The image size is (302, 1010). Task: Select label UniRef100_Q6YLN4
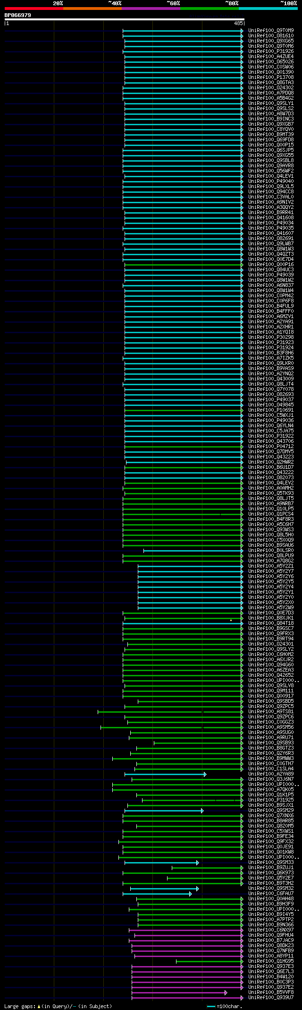(x=271, y=425)
